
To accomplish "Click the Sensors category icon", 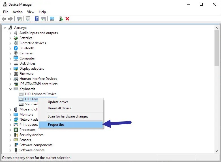I will tap(16, 140).
